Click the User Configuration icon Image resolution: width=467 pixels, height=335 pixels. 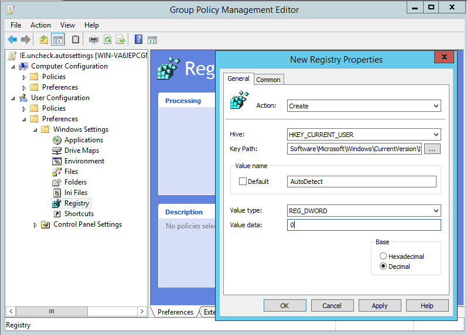pos(23,98)
